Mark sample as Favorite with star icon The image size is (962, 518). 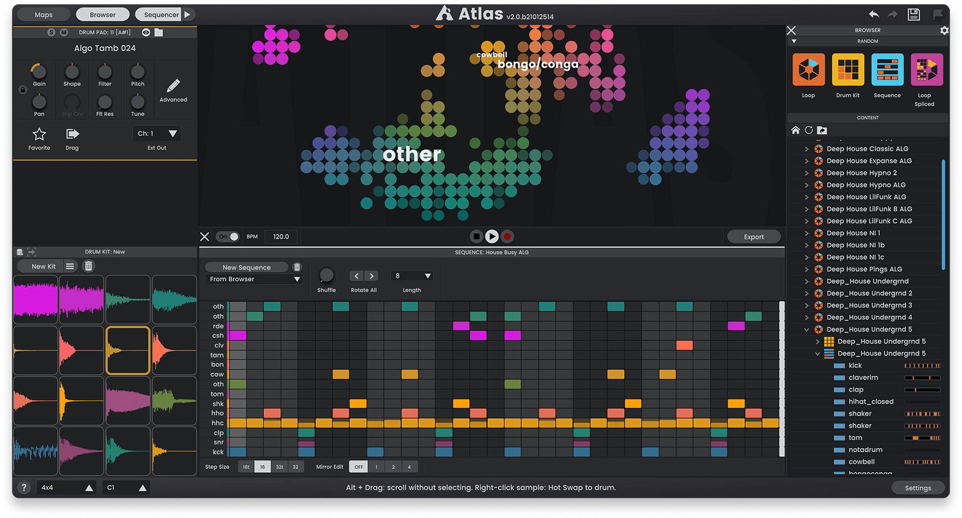[39, 134]
